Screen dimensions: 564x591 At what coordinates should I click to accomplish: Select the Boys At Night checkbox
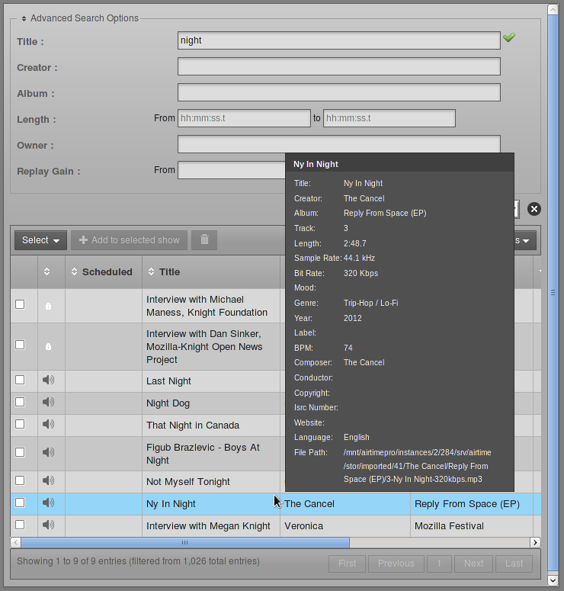pyautogui.click(x=20, y=452)
